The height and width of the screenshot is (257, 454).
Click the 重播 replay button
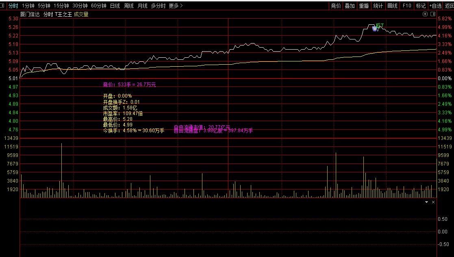[x=364, y=6]
